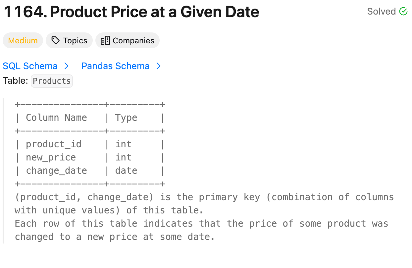Click the Type header in schema table

(126, 118)
